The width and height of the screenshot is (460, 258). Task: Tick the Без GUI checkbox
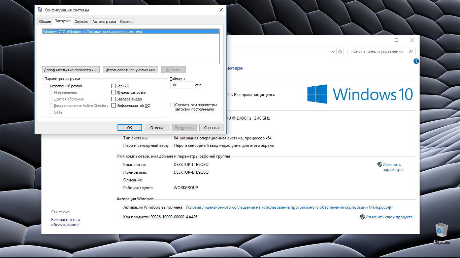click(113, 86)
